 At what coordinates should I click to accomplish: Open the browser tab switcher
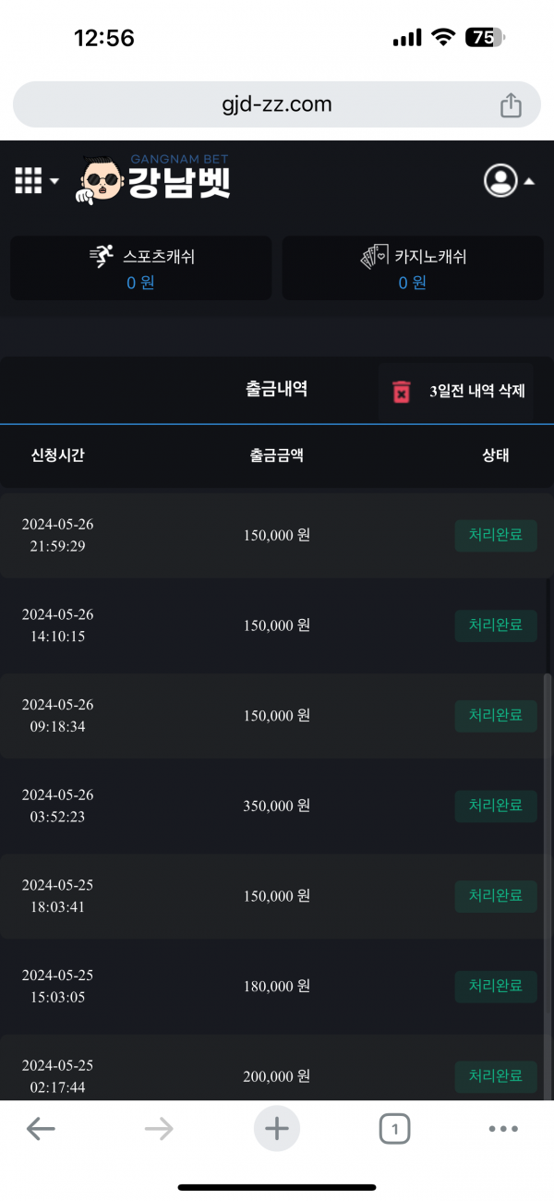(395, 1128)
